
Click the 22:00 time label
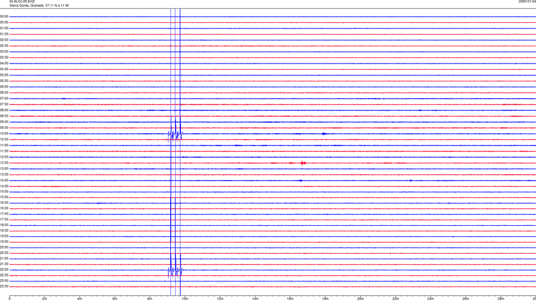click(x=4, y=270)
